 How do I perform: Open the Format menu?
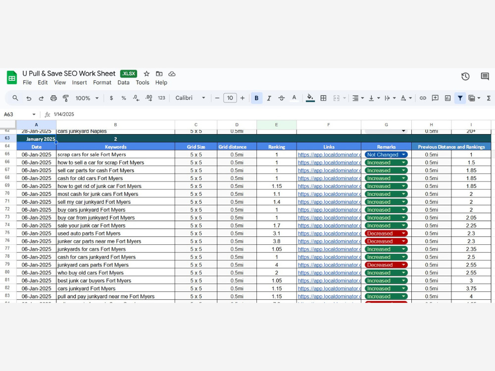tap(102, 82)
